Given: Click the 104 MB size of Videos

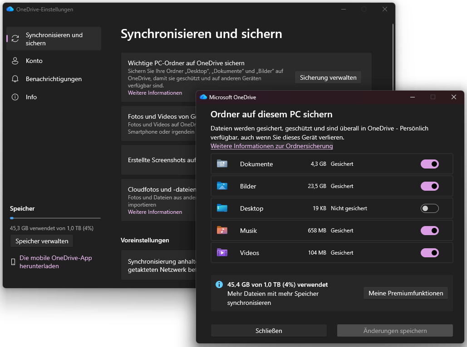Looking at the screenshot, I should tap(317, 253).
